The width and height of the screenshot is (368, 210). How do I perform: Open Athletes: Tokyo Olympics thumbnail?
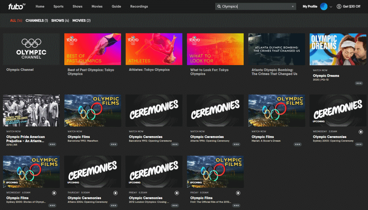point(154,49)
